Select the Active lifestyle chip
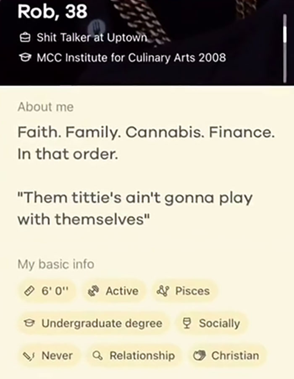 (113, 291)
